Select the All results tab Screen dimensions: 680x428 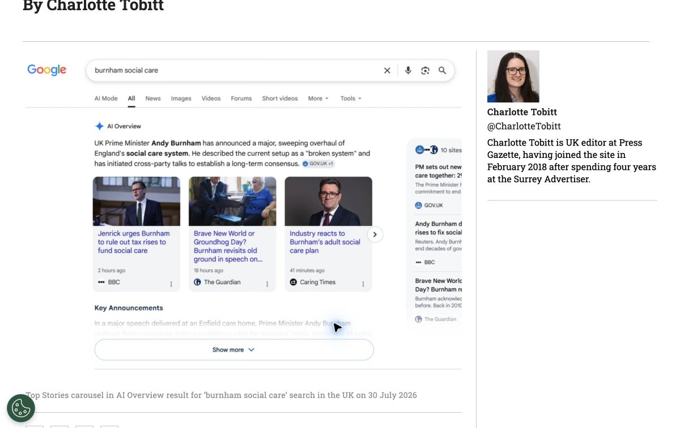131,99
